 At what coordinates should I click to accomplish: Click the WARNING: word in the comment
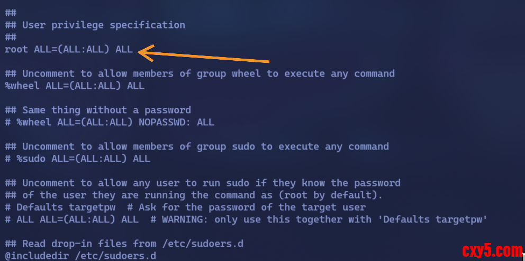185,219
